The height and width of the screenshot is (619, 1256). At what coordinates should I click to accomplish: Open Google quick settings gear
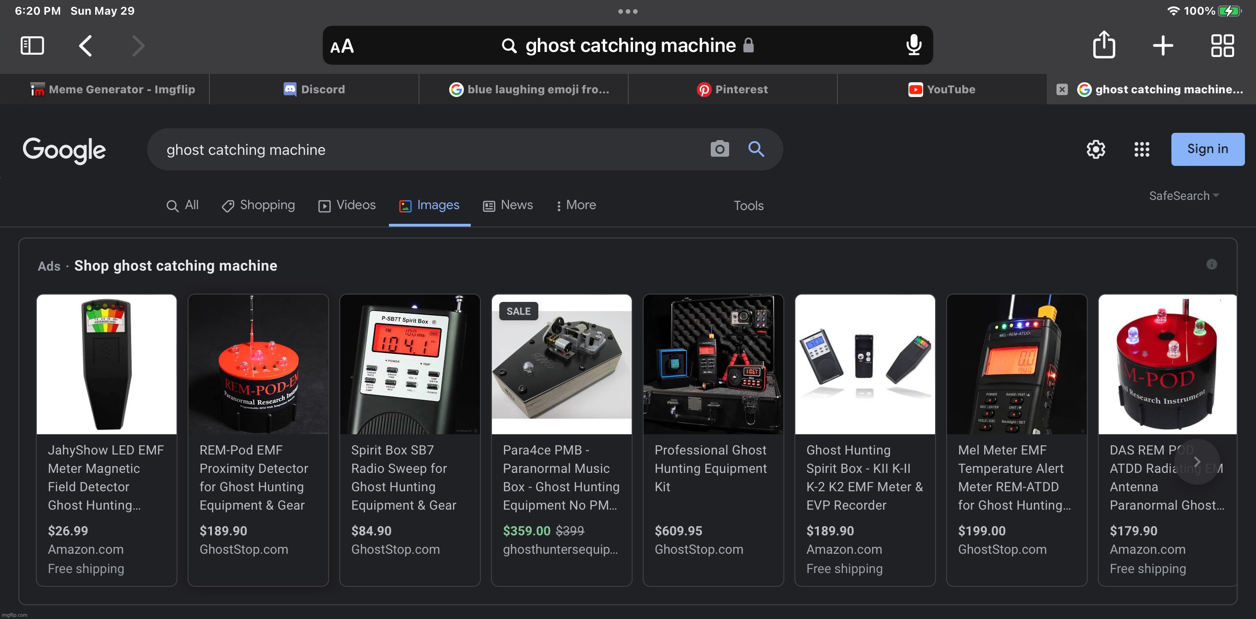click(x=1096, y=149)
